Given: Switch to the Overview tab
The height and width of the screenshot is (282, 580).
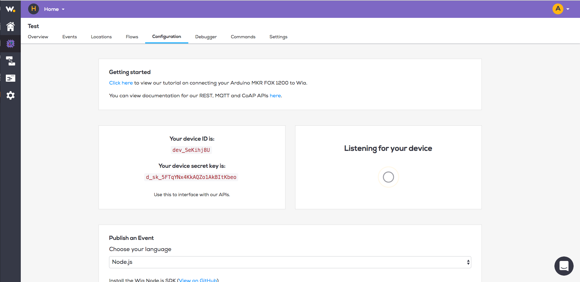Looking at the screenshot, I should [38, 37].
